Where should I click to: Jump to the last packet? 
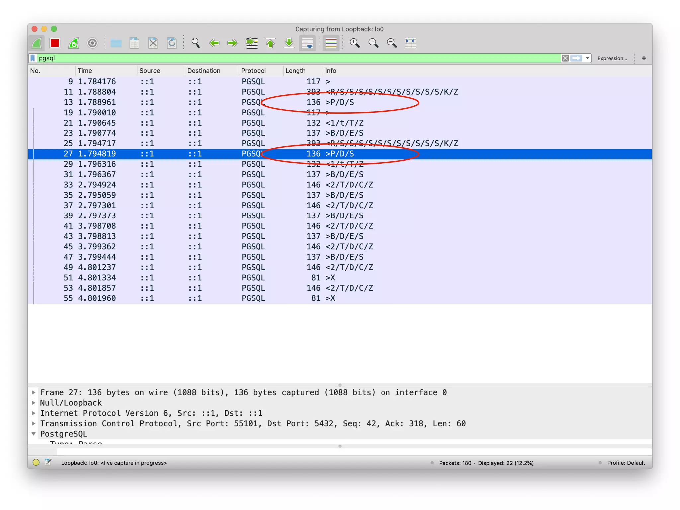click(289, 43)
